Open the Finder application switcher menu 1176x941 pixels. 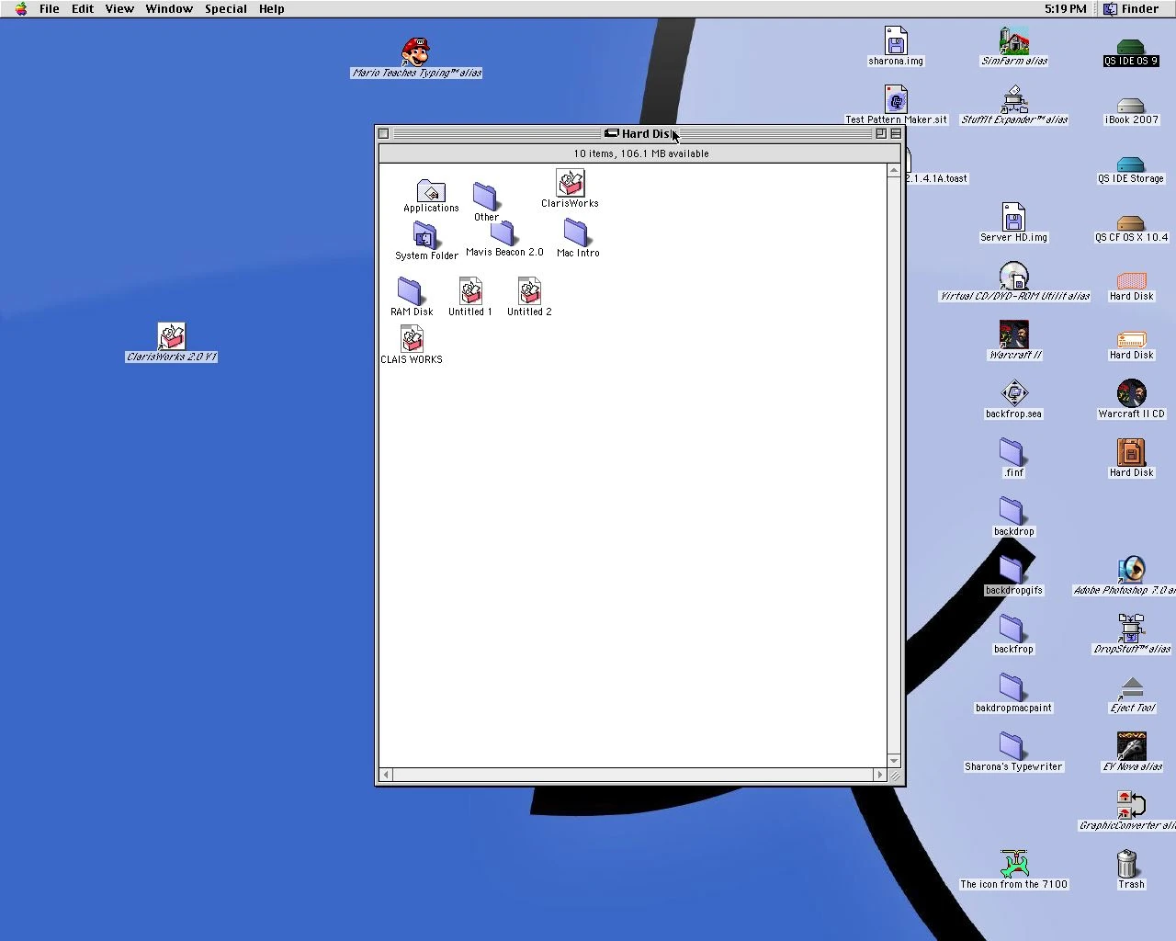pos(1132,9)
